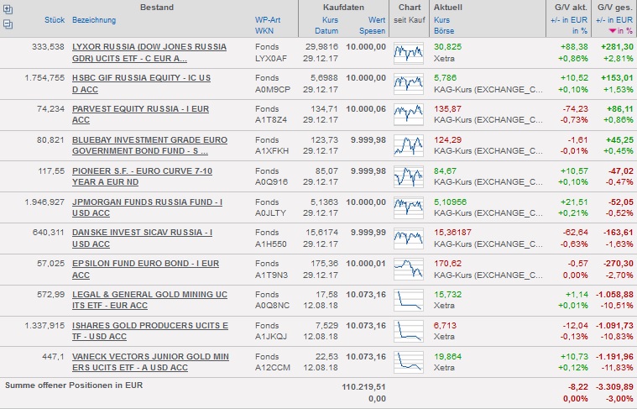Select WKN A0M9CP
The height and width of the screenshot is (409, 637).
(x=273, y=90)
